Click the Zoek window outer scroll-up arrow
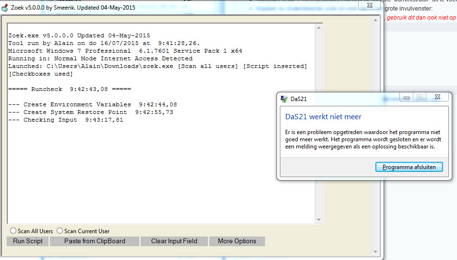Viewport: 457px width, 260px height. [x=375, y=20]
